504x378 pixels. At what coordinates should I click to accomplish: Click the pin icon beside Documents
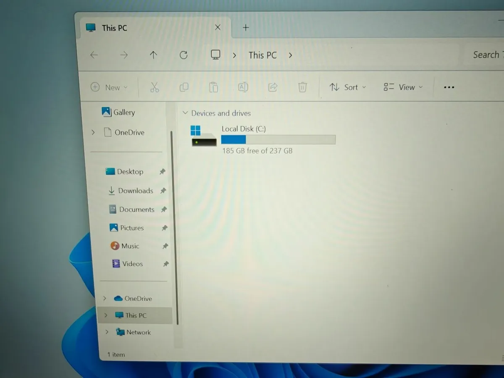click(x=164, y=209)
